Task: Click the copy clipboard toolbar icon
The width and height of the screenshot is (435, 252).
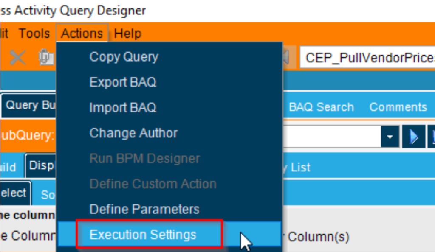Action: [46, 57]
